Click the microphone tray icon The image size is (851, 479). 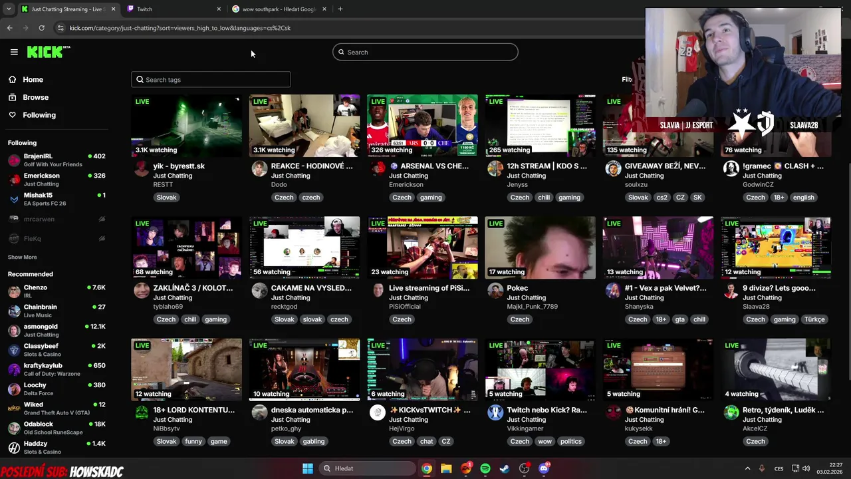click(x=762, y=468)
